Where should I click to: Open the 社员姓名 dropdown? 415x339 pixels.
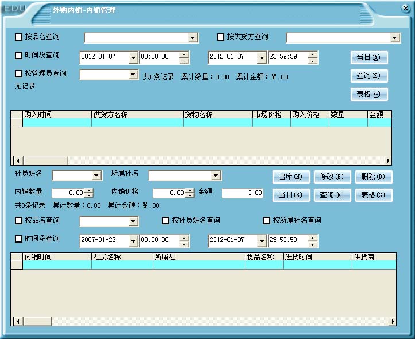[96, 176]
